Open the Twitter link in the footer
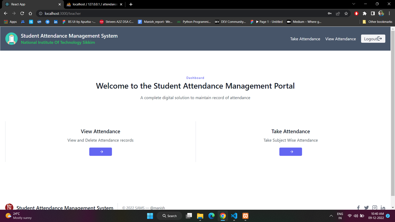 pyautogui.click(x=366, y=208)
